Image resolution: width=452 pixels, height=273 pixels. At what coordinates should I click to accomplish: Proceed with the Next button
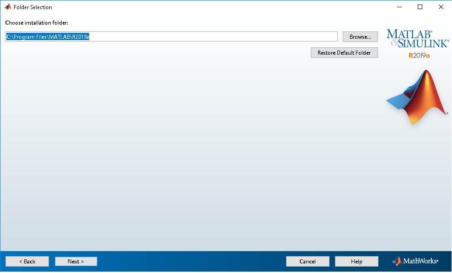76,262
